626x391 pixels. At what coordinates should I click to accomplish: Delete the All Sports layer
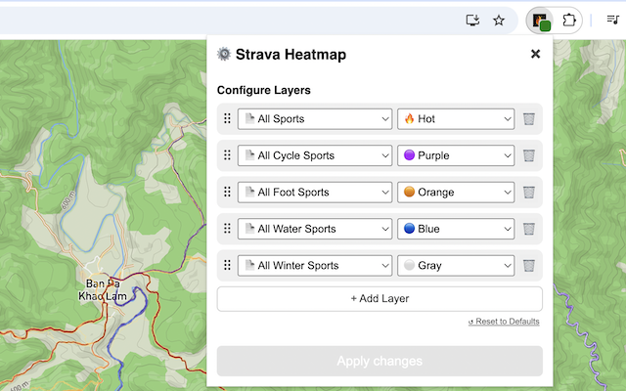[x=529, y=119]
